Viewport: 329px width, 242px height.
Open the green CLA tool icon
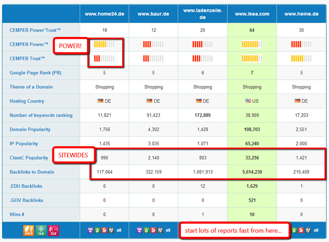pos(41,230)
